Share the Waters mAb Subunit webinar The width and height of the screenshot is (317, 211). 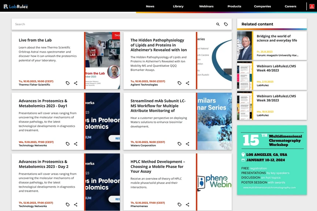pyautogui.click(x=187, y=143)
